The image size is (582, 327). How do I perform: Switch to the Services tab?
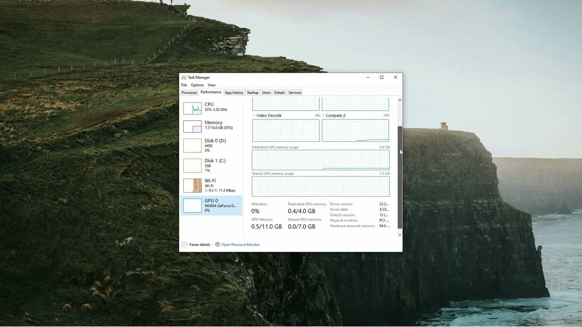pos(295,93)
